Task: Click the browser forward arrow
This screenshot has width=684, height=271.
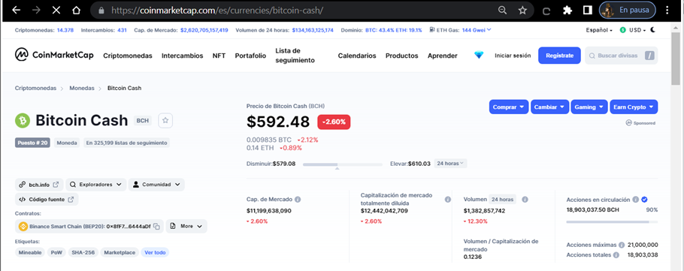Action: tap(36, 11)
